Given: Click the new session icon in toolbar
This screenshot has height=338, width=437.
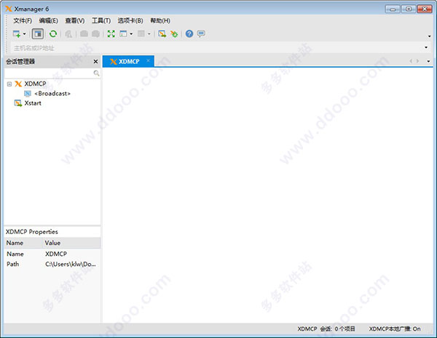Looking at the screenshot, I should (16, 34).
